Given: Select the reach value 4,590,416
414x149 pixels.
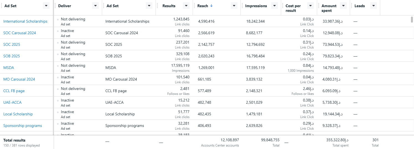Looking at the screenshot, I should (206, 21).
